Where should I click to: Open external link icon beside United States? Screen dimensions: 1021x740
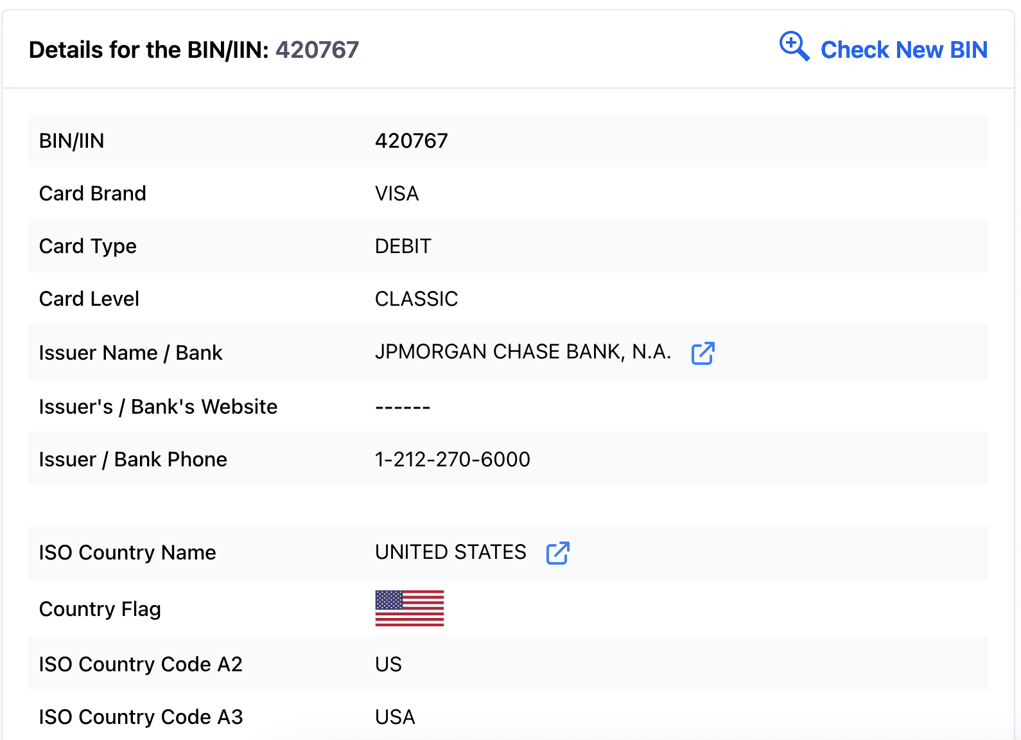557,552
